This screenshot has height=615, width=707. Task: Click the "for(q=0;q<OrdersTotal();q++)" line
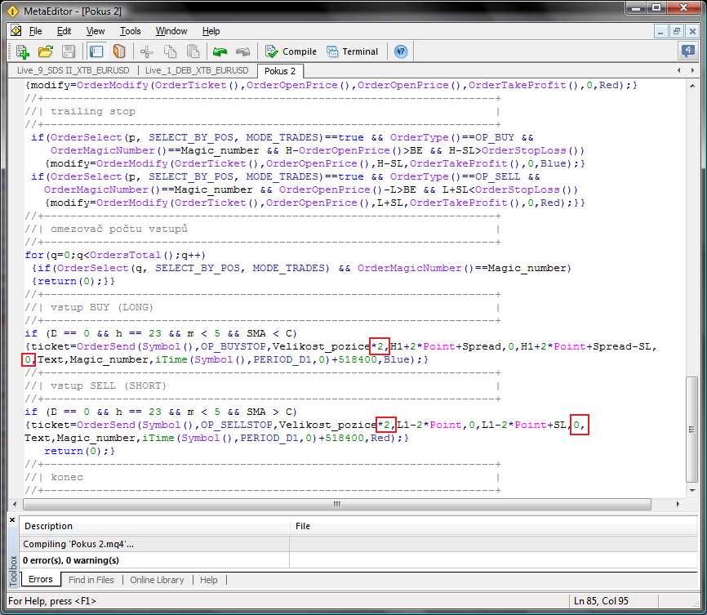115,255
